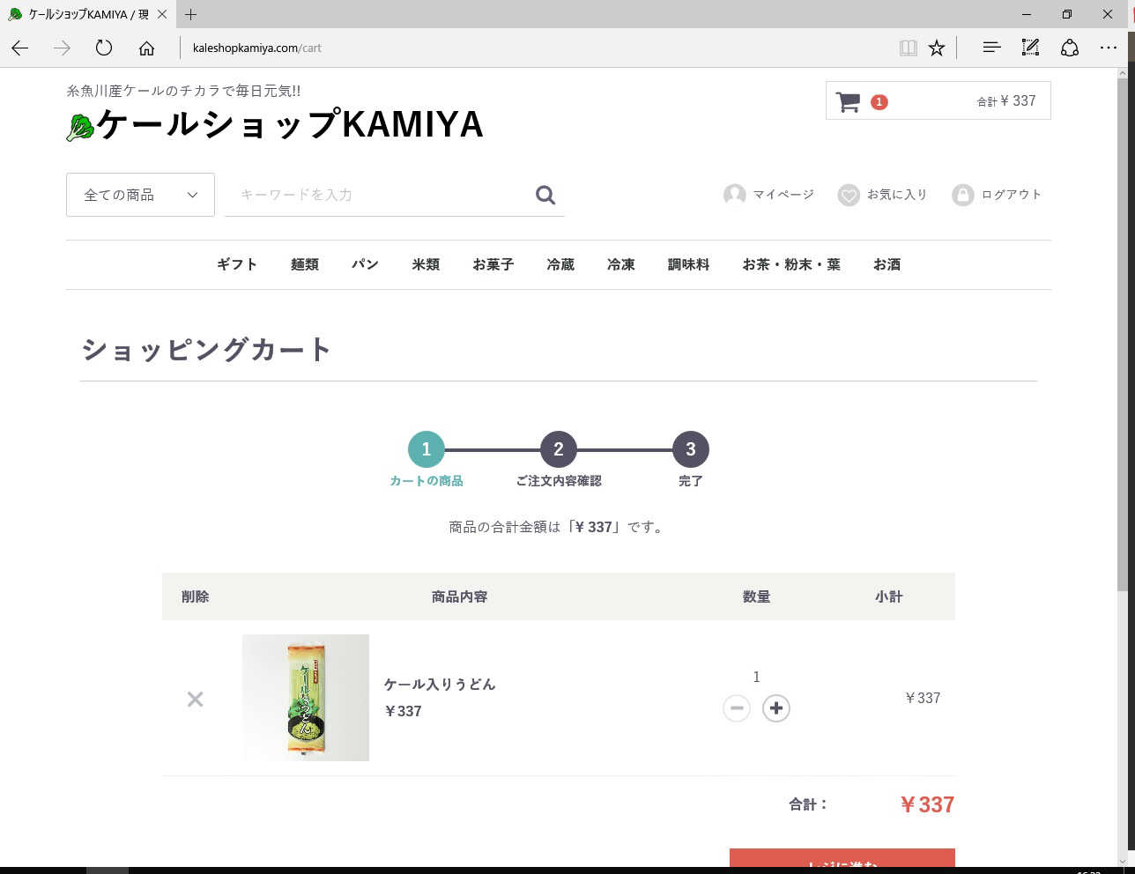Select the 麺類 menu item

[305, 264]
